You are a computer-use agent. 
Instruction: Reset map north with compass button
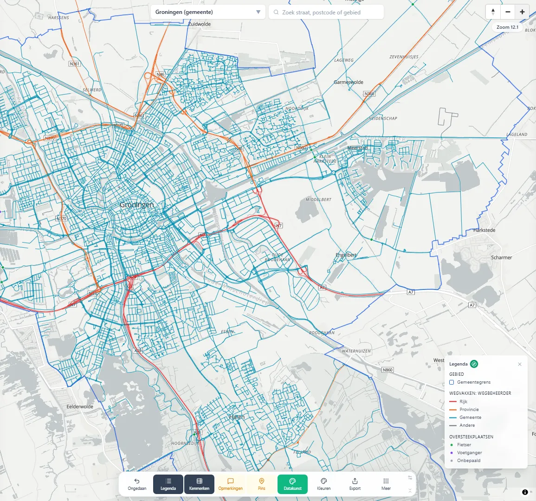[493, 12]
